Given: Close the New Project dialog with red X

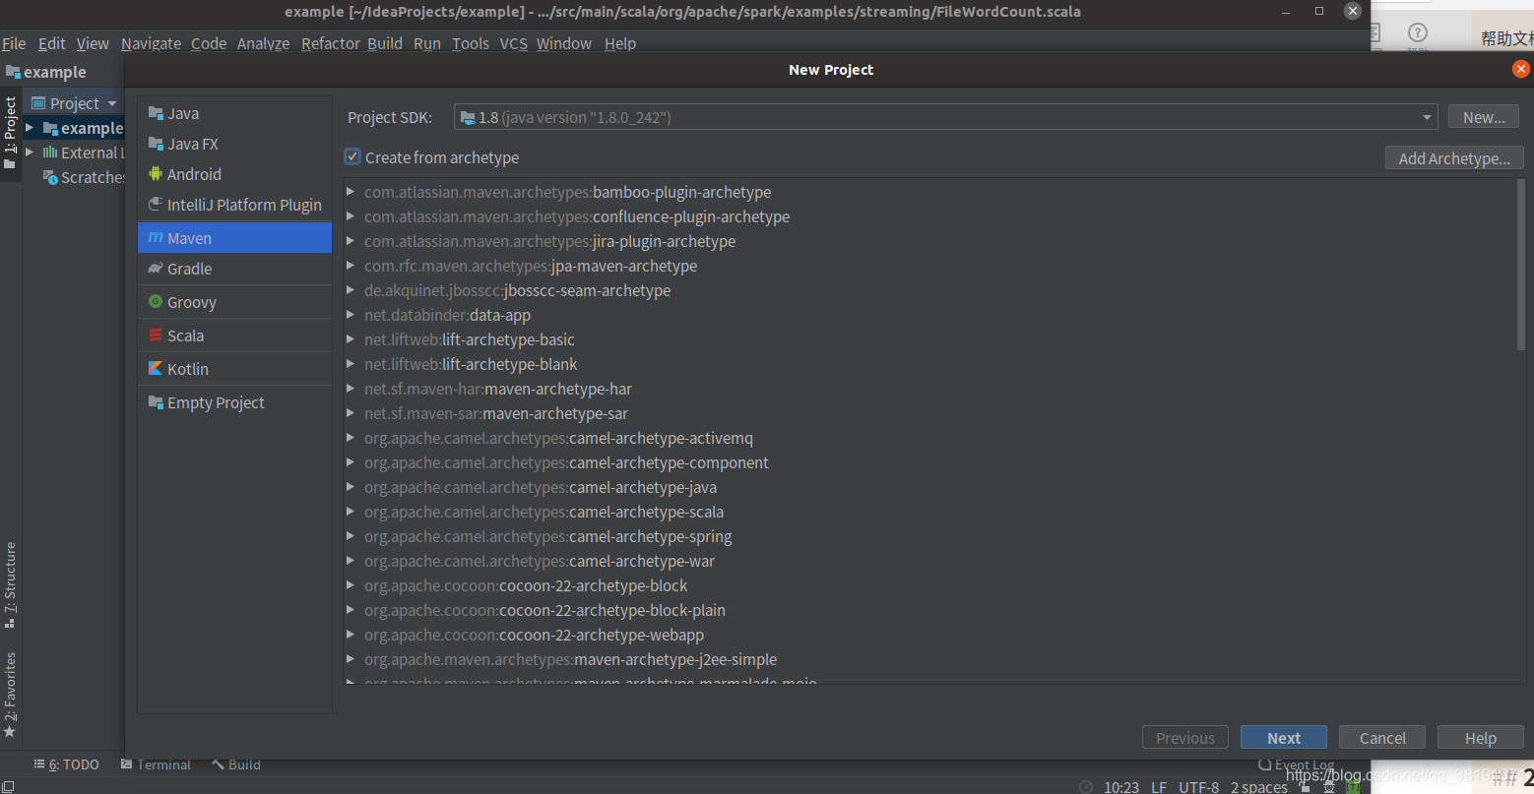Looking at the screenshot, I should coord(1521,69).
